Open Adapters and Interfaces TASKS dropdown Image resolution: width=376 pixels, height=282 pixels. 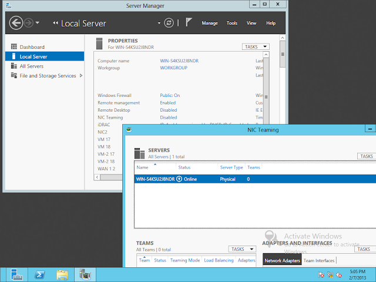[365, 249]
